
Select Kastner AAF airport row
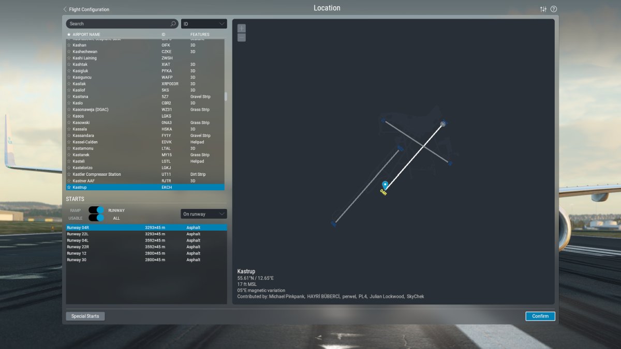(145, 181)
